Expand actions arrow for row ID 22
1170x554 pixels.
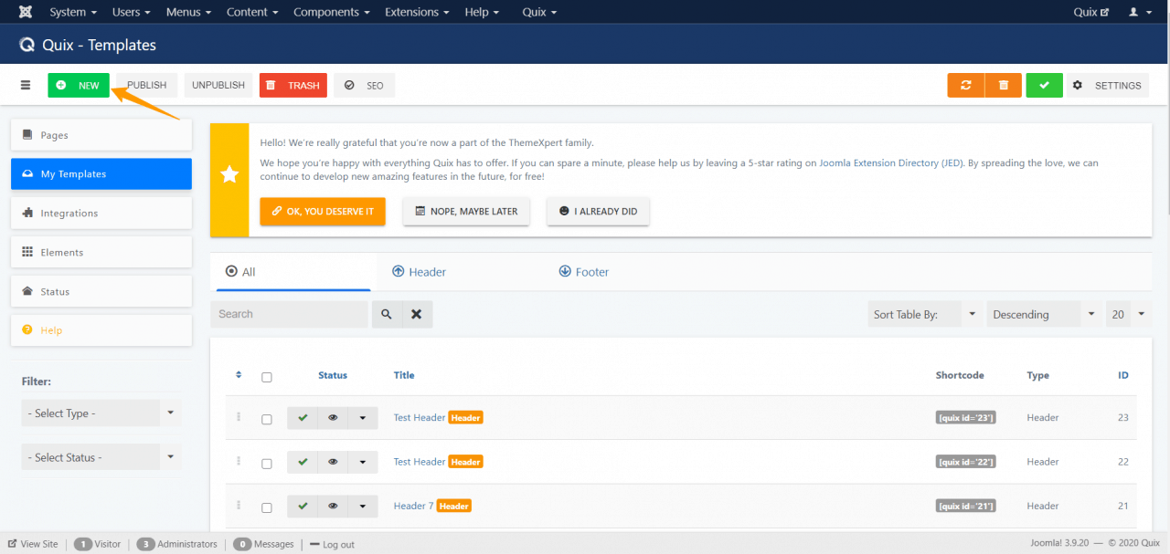(x=363, y=462)
